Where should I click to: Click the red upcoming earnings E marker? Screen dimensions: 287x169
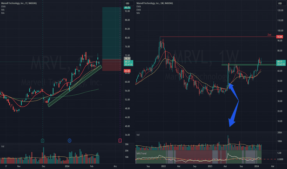120,140
